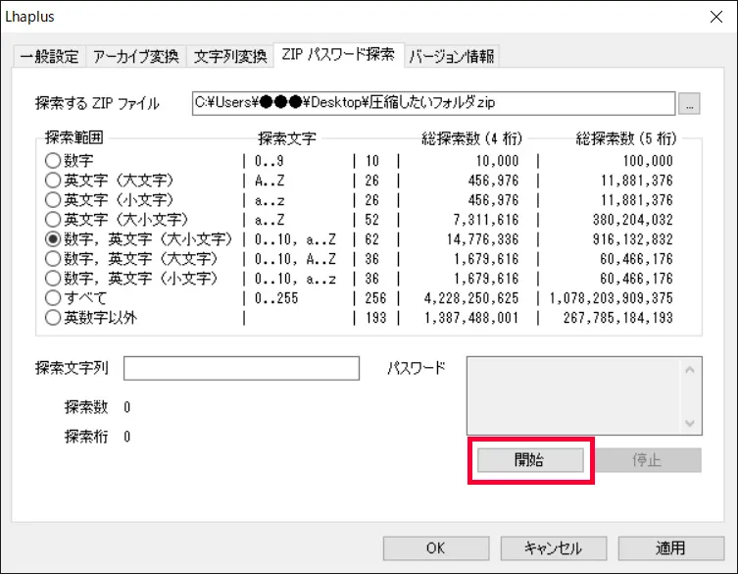738x574 pixels.
Task: Select the ZIP パスワード探索 tab
Action: 338,55
